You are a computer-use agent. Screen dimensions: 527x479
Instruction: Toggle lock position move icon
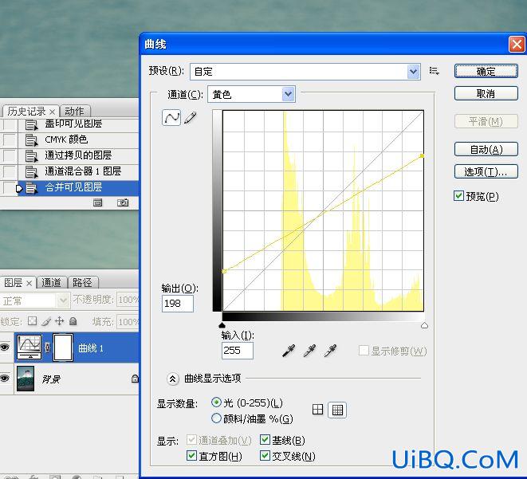60,321
